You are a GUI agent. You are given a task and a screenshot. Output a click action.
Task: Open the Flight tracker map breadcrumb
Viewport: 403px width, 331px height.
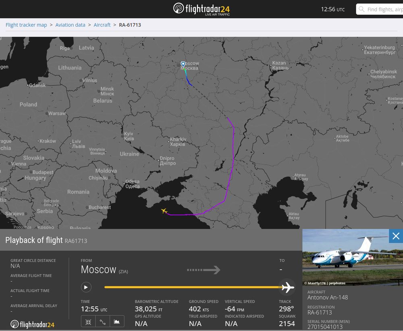pyautogui.click(x=26, y=25)
